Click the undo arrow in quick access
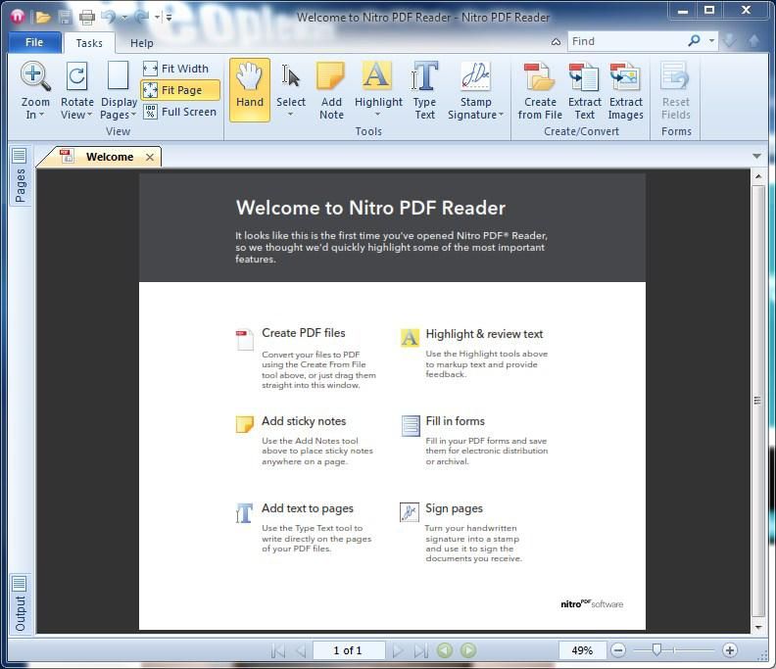The height and width of the screenshot is (669, 776). click(x=109, y=18)
